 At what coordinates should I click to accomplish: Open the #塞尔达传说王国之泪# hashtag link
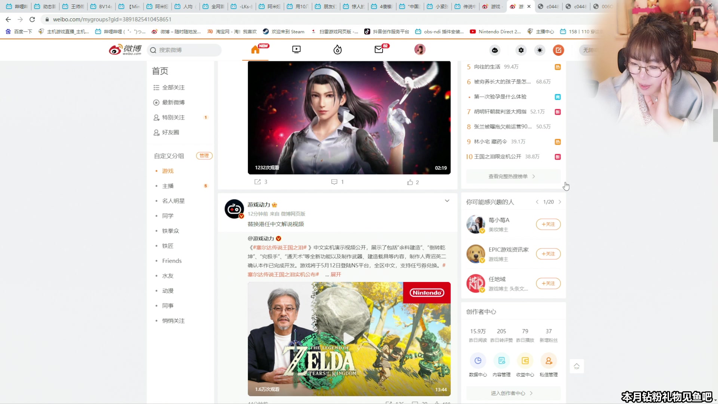coord(280,248)
